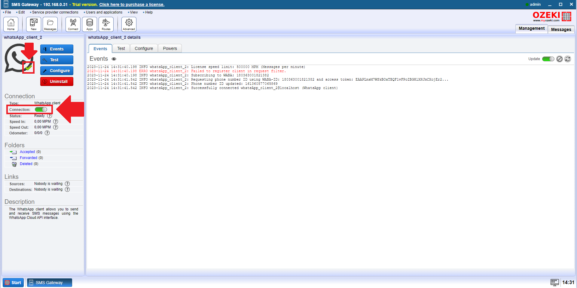Open the Advanced gear icon
This screenshot has width=577, height=288.
point(129,24)
